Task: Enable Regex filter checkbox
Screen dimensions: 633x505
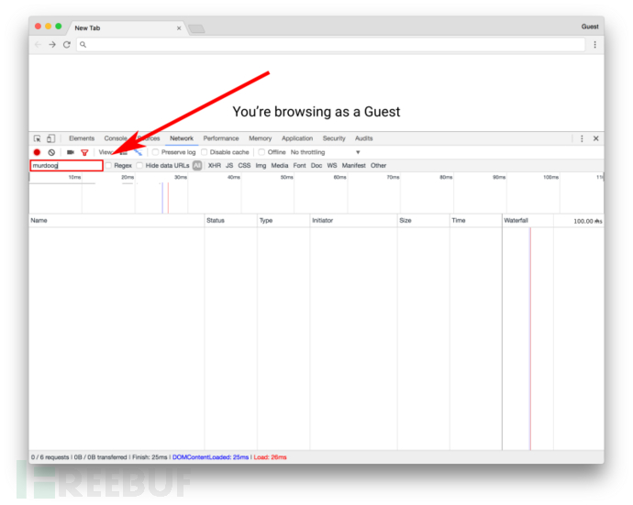Action: [x=108, y=165]
